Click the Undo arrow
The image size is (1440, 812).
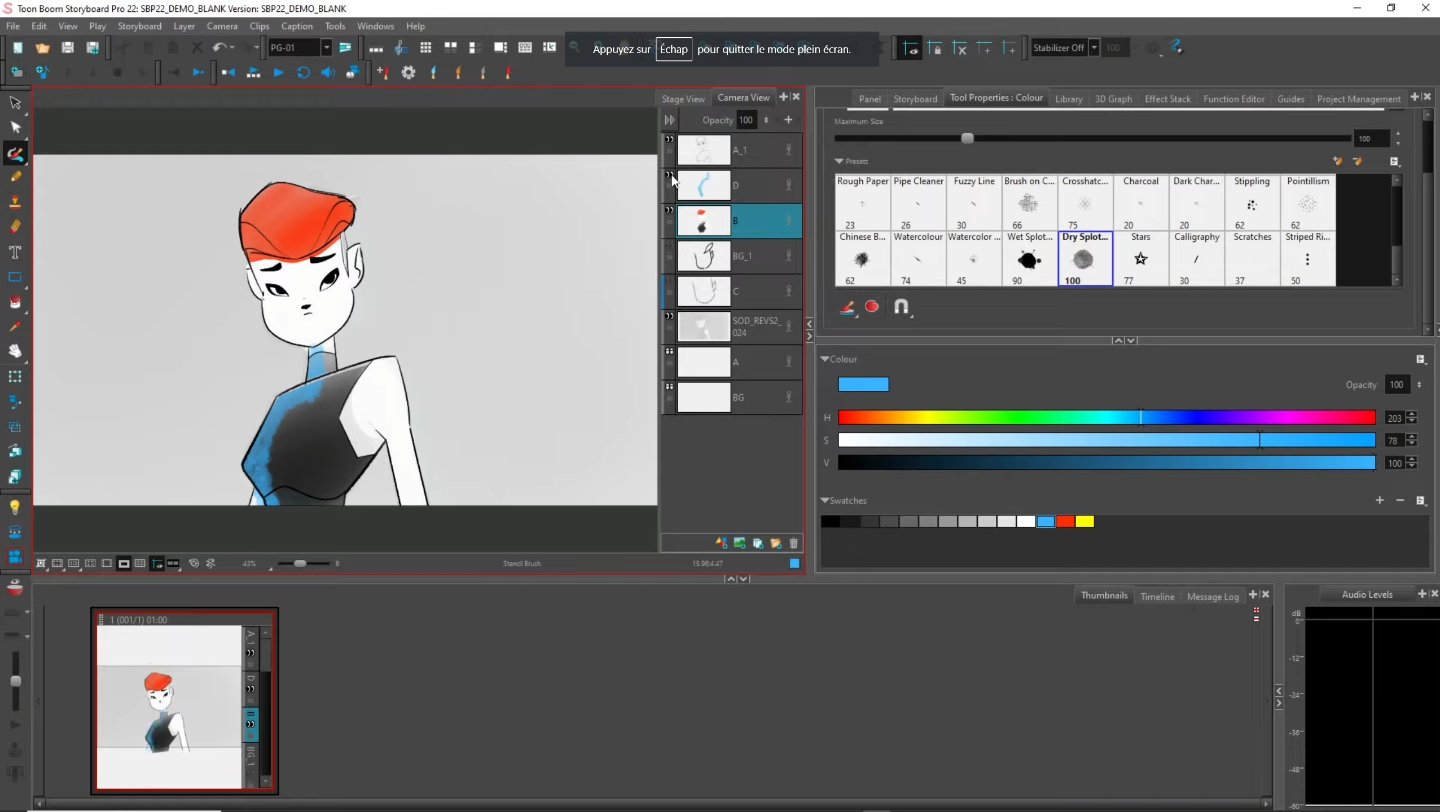[x=219, y=47]
